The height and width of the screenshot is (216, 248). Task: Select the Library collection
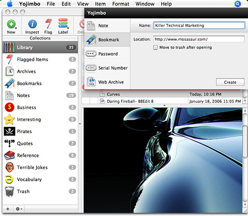(x=40, y=47)
